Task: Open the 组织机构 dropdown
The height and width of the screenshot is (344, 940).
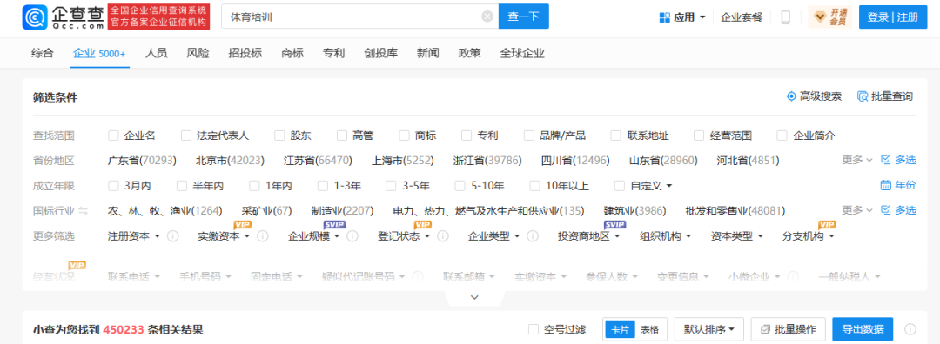Action: [666, 236]
